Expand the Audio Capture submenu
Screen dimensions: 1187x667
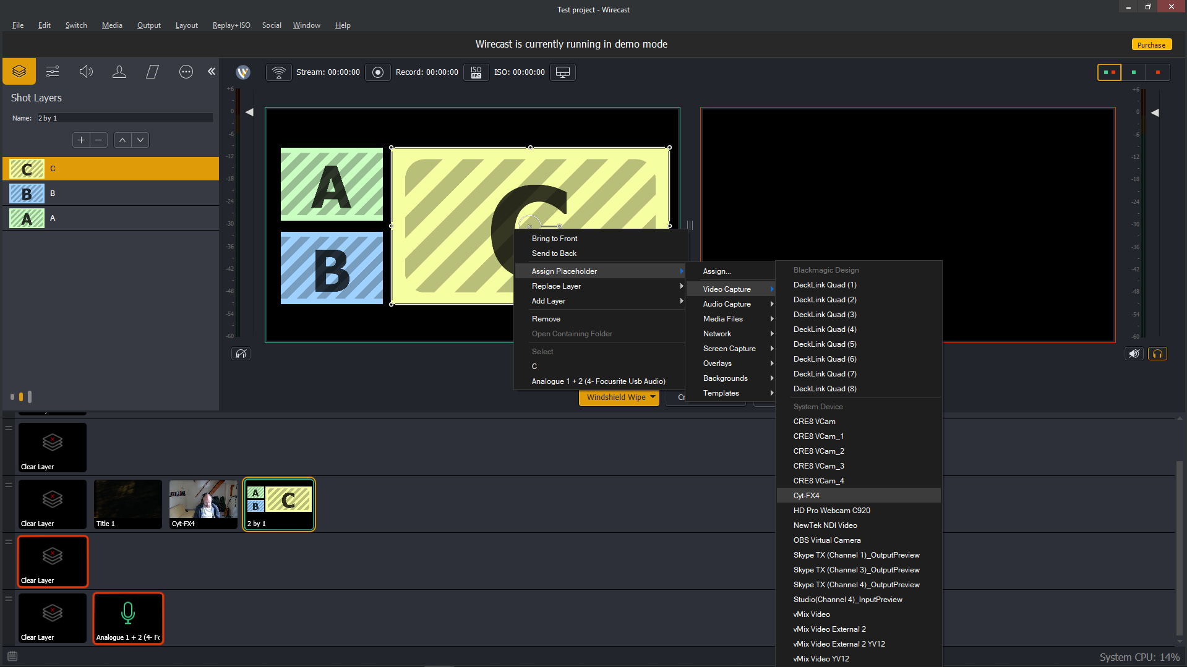pyautogui.click(x=731, y=304)
